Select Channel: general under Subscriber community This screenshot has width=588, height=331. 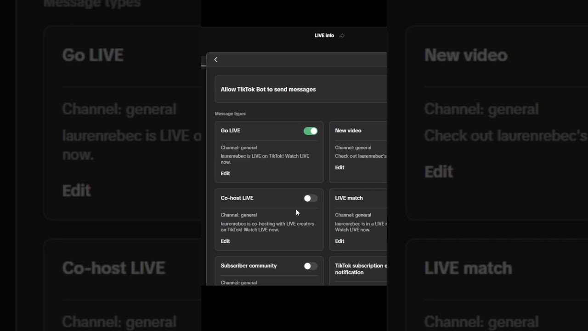(239, 282)
